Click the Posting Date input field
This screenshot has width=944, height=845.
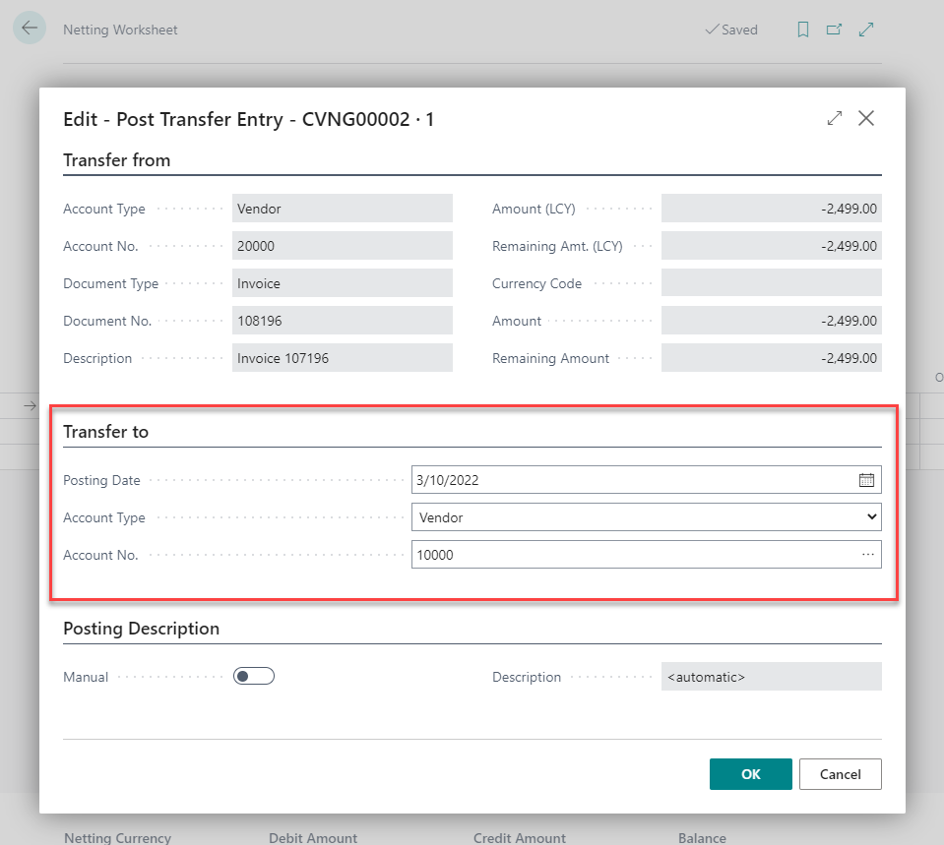630,480
